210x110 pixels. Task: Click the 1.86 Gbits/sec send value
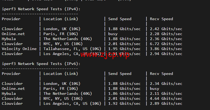pyautogui.click(x=124, y=93)
